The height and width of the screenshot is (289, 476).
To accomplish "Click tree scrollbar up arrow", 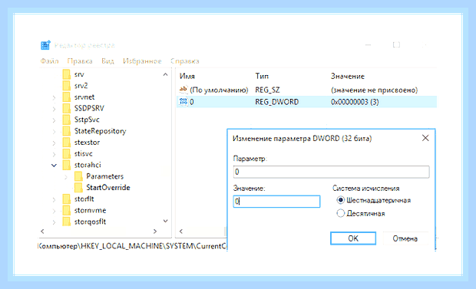I will coord(165,74).
